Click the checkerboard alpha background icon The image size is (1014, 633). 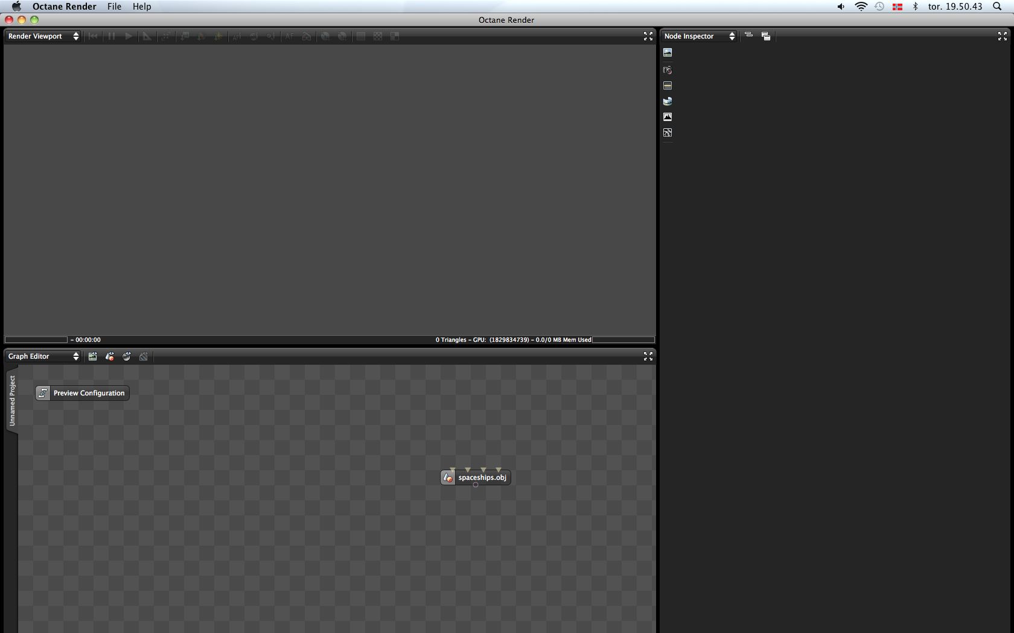pos(378,36)
